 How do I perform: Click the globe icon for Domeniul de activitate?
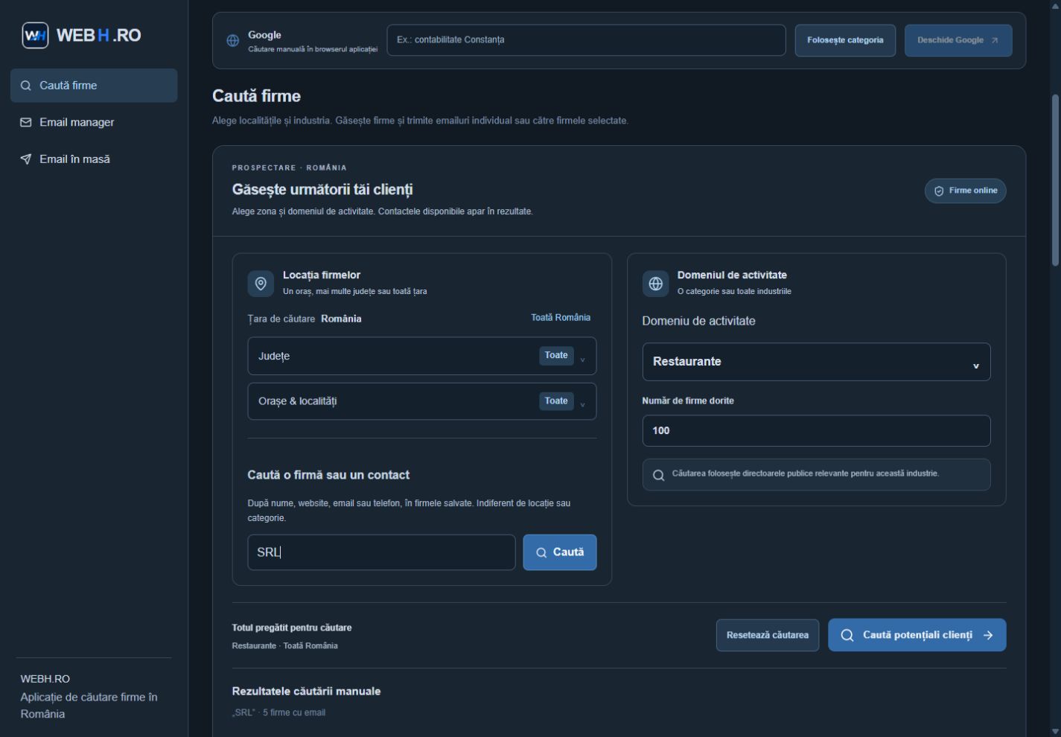point(655,284)
